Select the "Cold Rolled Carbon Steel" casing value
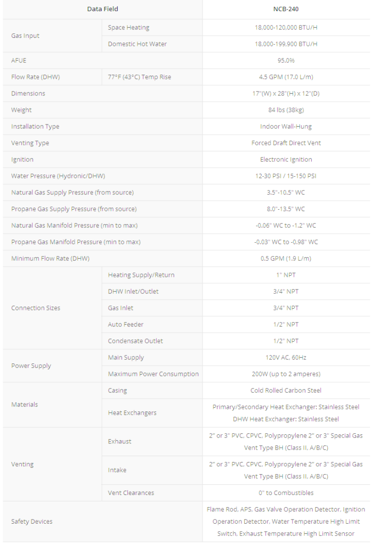The image size is (372, 545). [x=286, y=391]
